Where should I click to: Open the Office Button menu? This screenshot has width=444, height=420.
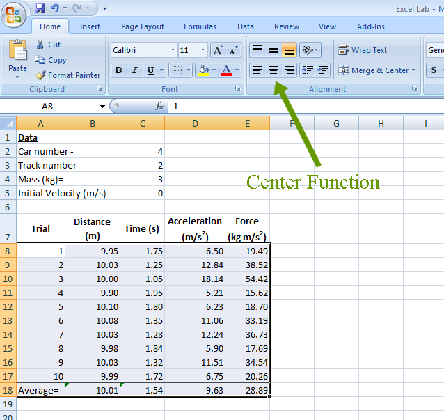[14, 14]
